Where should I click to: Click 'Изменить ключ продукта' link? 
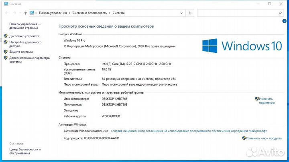(x=264, y=138)
